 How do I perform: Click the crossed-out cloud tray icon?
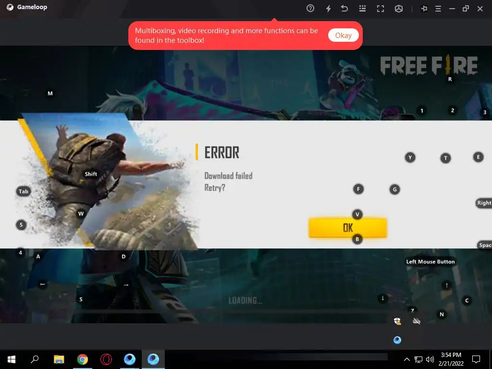(417, 321)
